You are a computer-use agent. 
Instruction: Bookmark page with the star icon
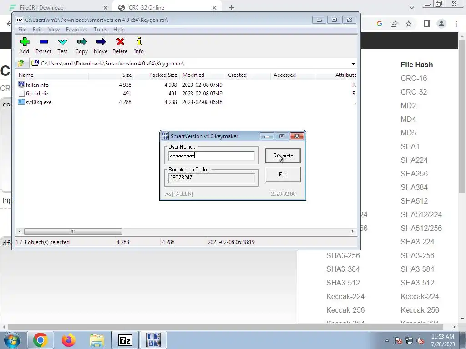pyautogui.click(x=409, y=24)
